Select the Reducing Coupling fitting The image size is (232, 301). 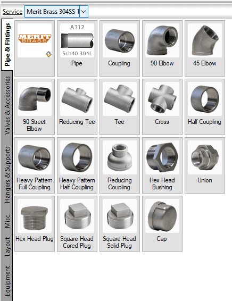(120, 165)
